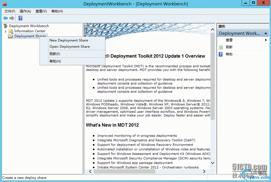Image resolution: width=271 pixels, height=182 pixels.
Task: Close the DeploymentWorkbench window
Action: [x=263, y=3]
